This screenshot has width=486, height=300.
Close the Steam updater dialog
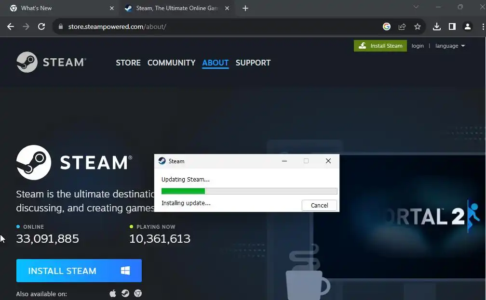tap(328, 161)
